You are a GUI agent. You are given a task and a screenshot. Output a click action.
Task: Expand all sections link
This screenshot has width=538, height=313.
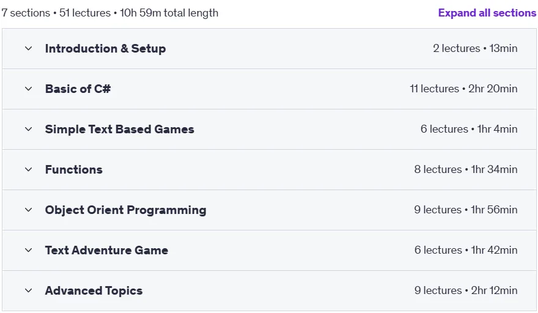coord(487,13)
